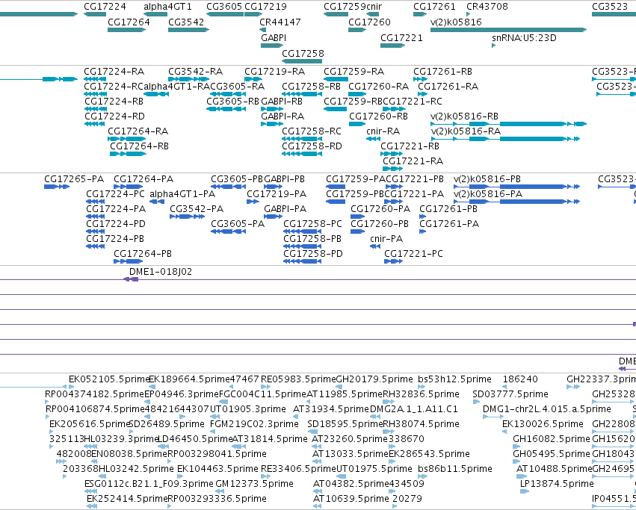Click EST bs86b11.5prime
Screen dimensions: 636x510
[423, 476]
